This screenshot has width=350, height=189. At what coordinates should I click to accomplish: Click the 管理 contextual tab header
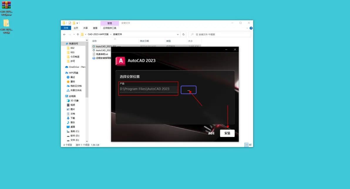(110, 23)
